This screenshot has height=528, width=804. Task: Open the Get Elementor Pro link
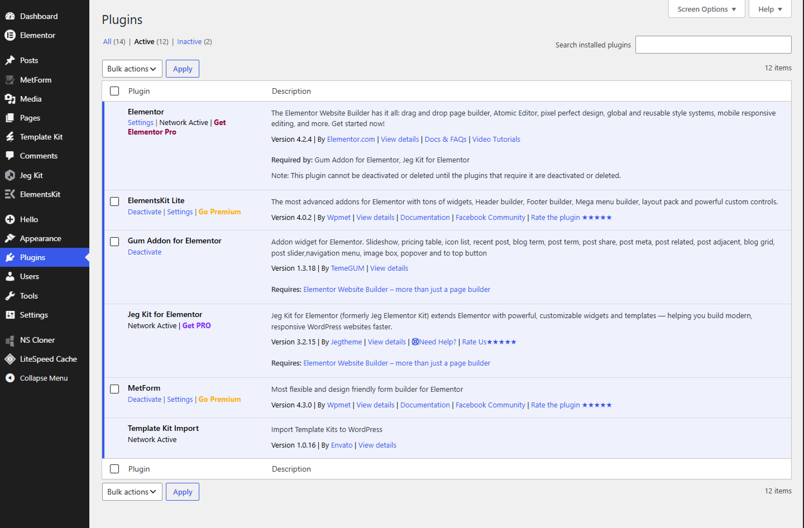[x=177, y=127]
